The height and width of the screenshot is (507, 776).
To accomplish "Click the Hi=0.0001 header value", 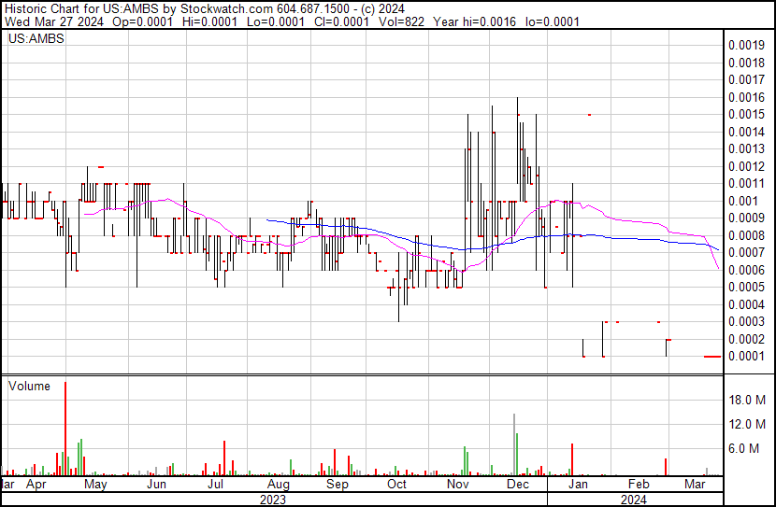I will coord(209,21).
